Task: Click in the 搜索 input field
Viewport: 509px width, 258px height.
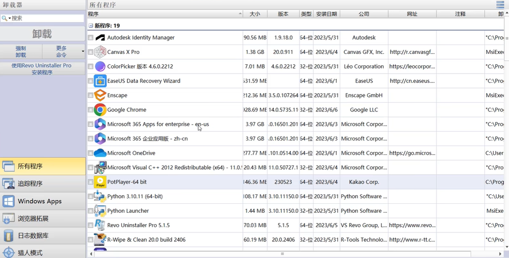Action: 47,18
